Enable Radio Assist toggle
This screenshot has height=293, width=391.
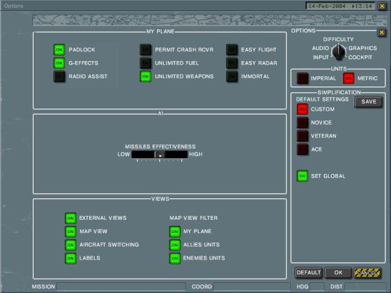(59, 76)
